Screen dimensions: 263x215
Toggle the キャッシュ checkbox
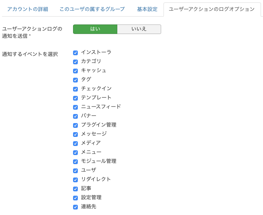coord(75,71)
